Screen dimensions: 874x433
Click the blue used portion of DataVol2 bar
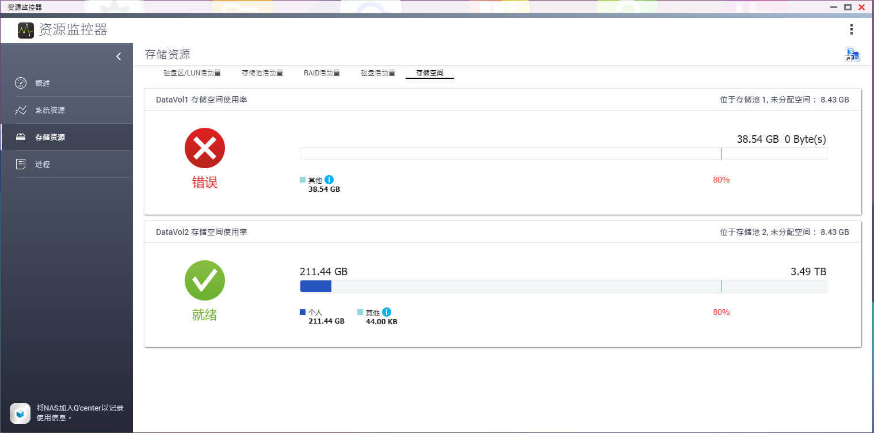(x=316, y=286)
